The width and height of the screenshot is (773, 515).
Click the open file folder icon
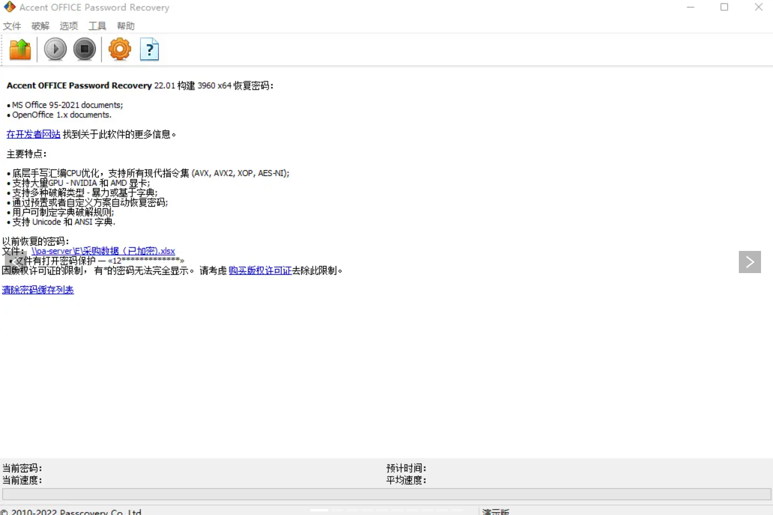click(20, 49)
